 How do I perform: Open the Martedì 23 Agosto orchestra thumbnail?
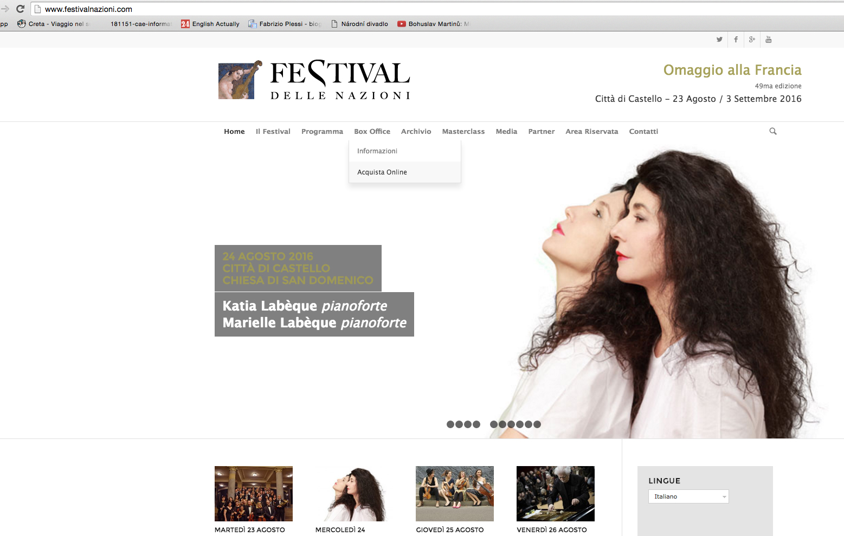(x=254, y=493)
